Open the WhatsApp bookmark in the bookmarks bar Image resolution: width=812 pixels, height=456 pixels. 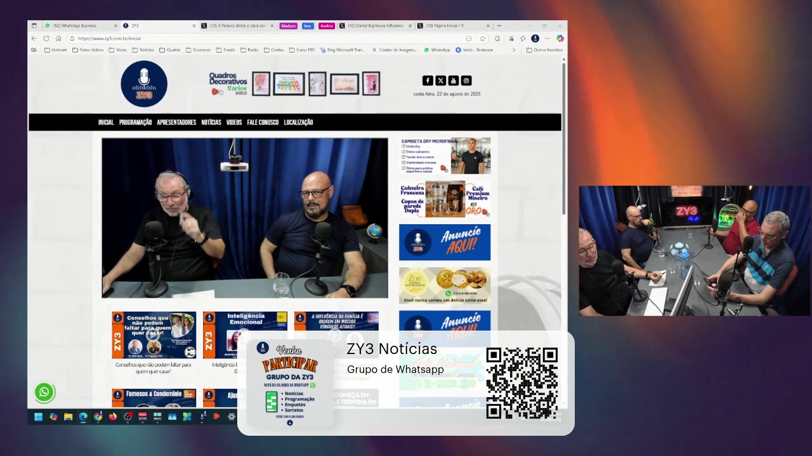click(437, 49)
